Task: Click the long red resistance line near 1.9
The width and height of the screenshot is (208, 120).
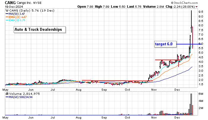Action: (x=117, y=81)
